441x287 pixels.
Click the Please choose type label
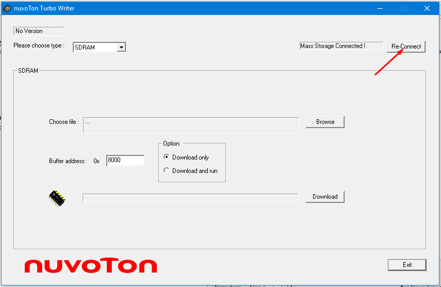[39, 45]
